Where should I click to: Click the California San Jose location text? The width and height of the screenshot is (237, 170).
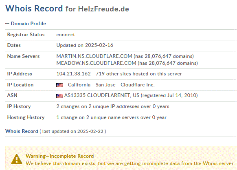point(90,85)
